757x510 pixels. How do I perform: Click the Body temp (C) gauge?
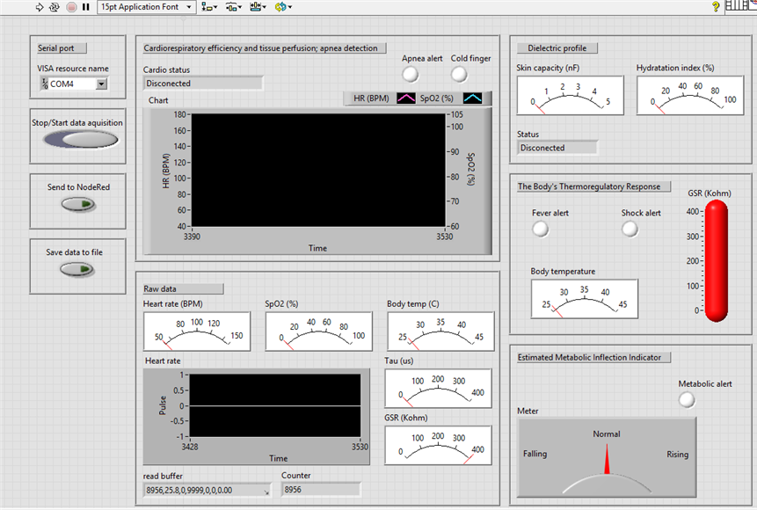tap(440, 331)
